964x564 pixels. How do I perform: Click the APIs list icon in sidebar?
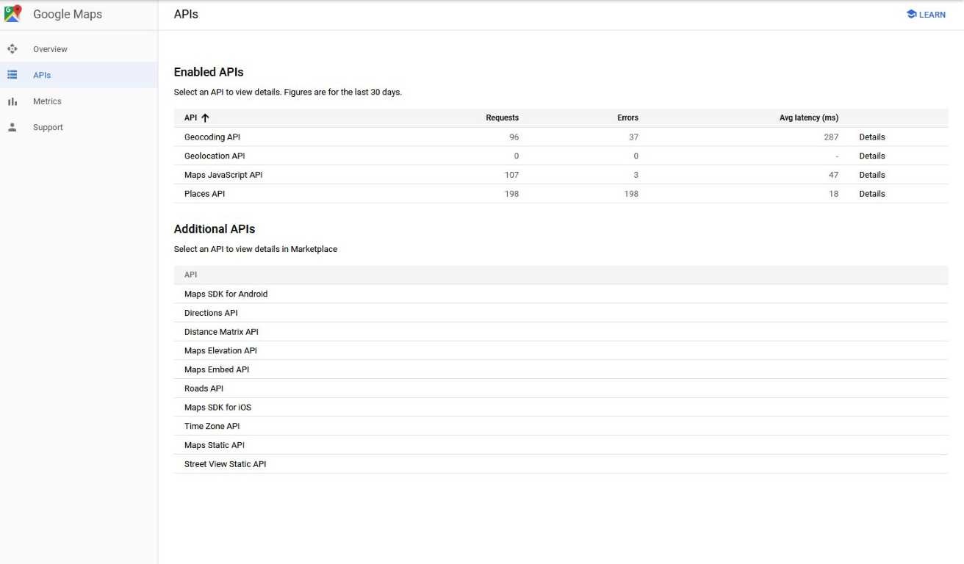[12, 75]
